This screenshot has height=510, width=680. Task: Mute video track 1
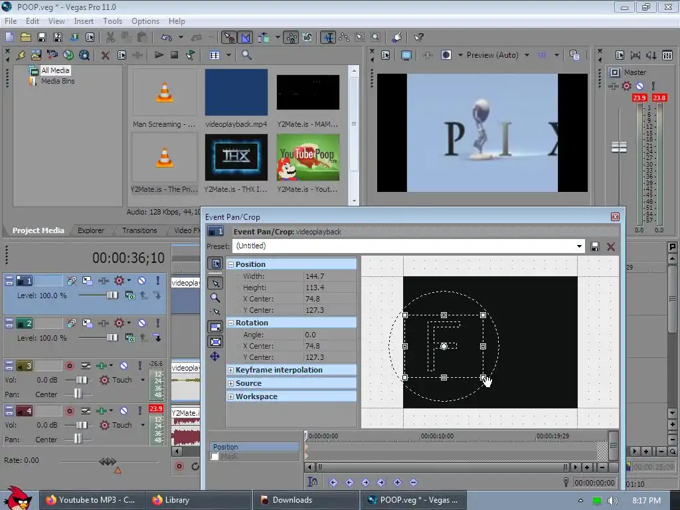pos(142,281)
